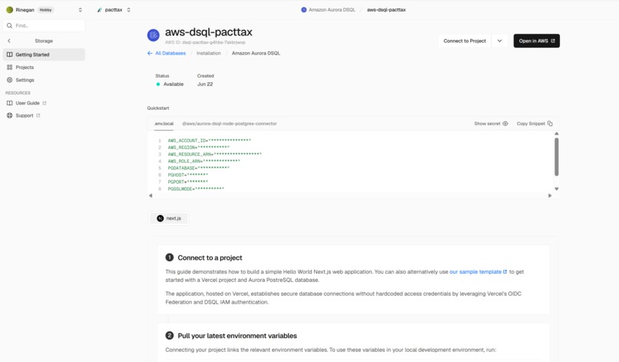Open the User Guide link

(x=27, y=103)
